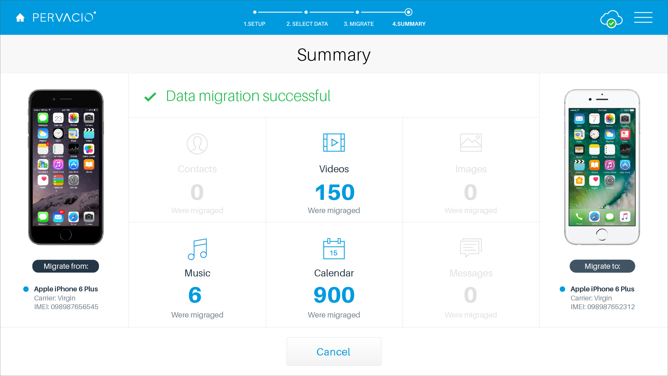668x376 pixels.
Task: Click the Migrate to label
Action: pyautogui.click(x=602, y=266)
